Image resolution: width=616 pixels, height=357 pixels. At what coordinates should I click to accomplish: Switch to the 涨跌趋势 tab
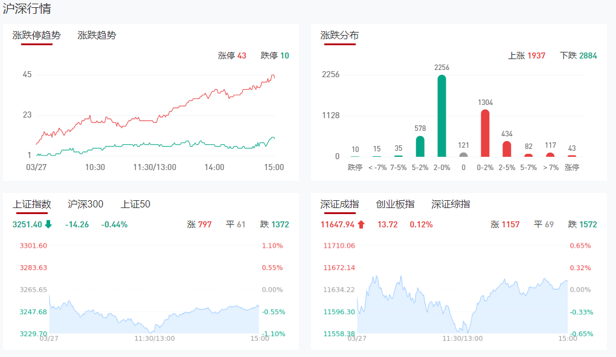coord(97,35)
